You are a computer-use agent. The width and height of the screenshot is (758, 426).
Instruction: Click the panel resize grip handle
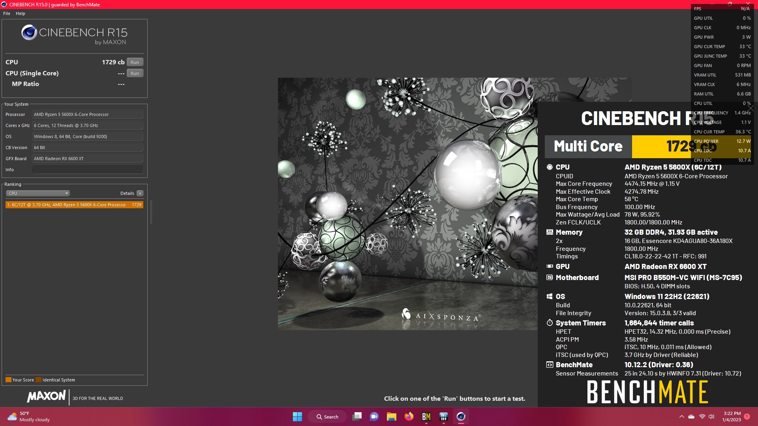[151, 212]
